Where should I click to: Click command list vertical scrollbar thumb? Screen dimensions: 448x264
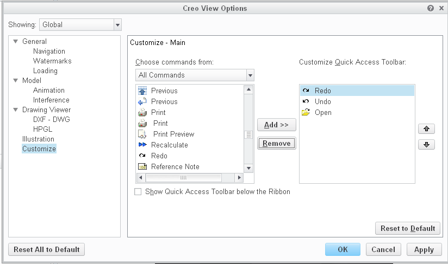(x=248, y=134)
